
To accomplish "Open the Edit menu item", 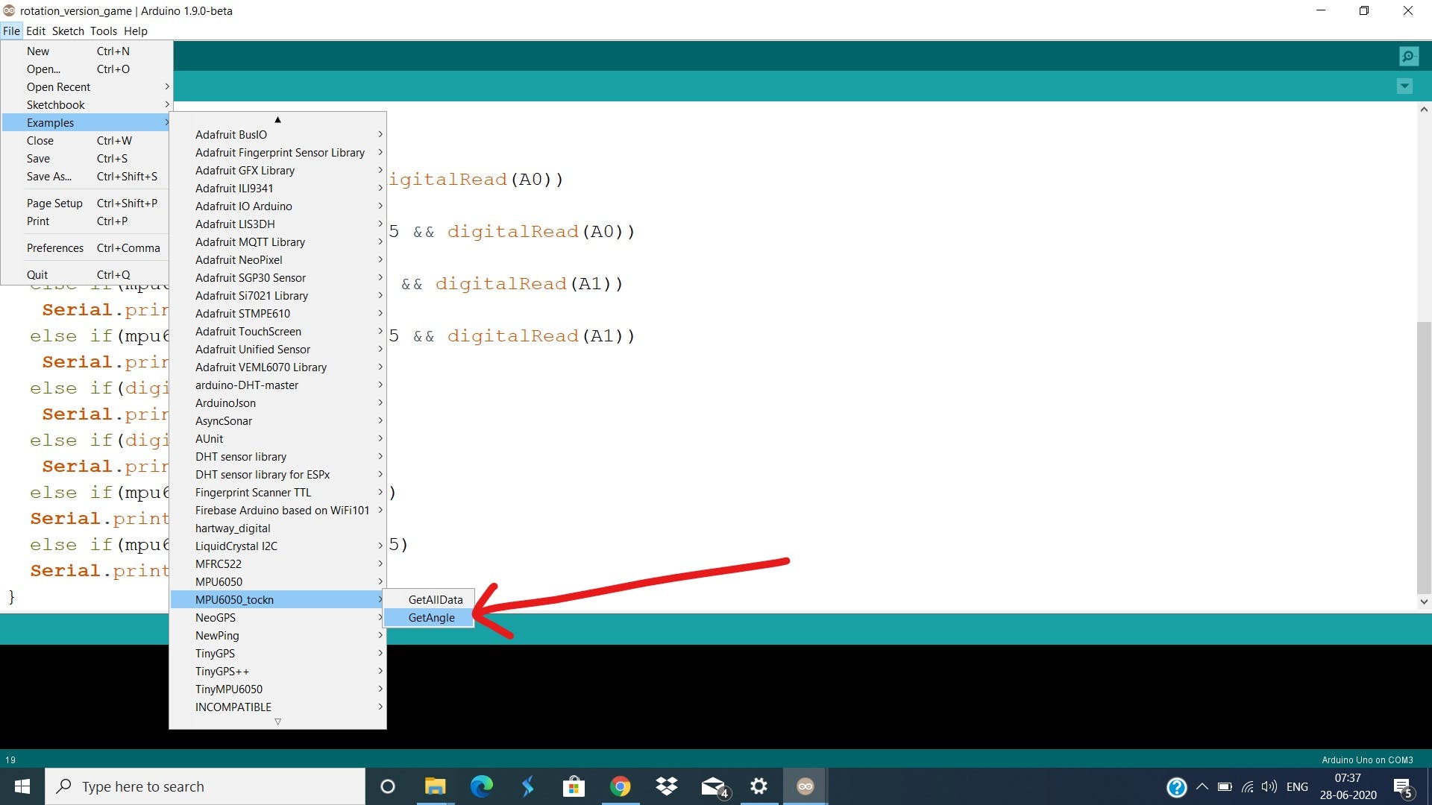I will [x=34, y=31].
